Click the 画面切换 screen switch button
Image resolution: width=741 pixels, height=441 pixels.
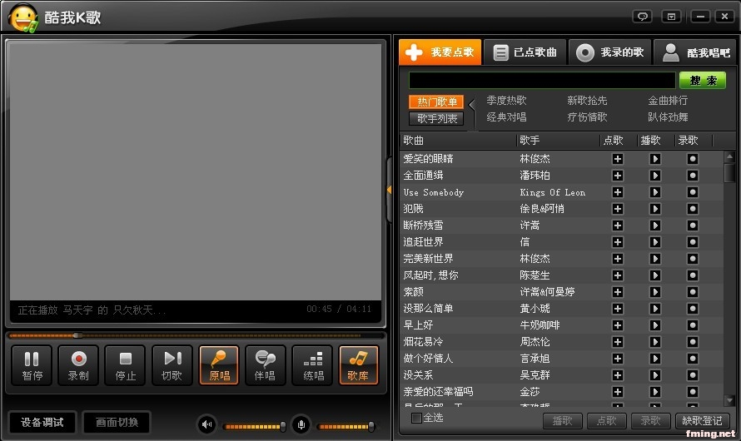(117, 422)
